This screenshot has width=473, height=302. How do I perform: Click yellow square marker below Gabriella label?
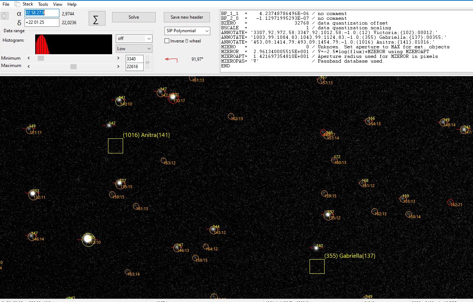pos(317,266)
